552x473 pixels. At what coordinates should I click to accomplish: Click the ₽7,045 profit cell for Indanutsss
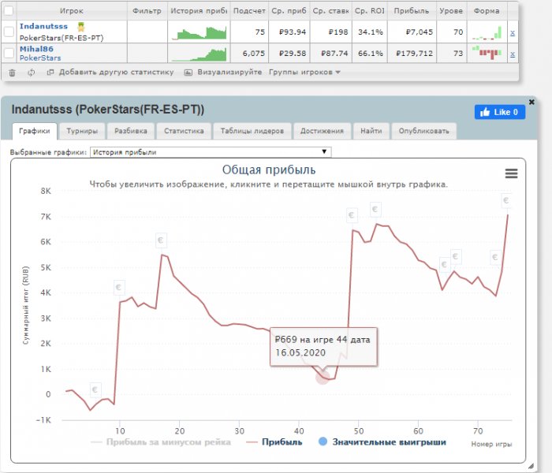(x=412, y=32)
